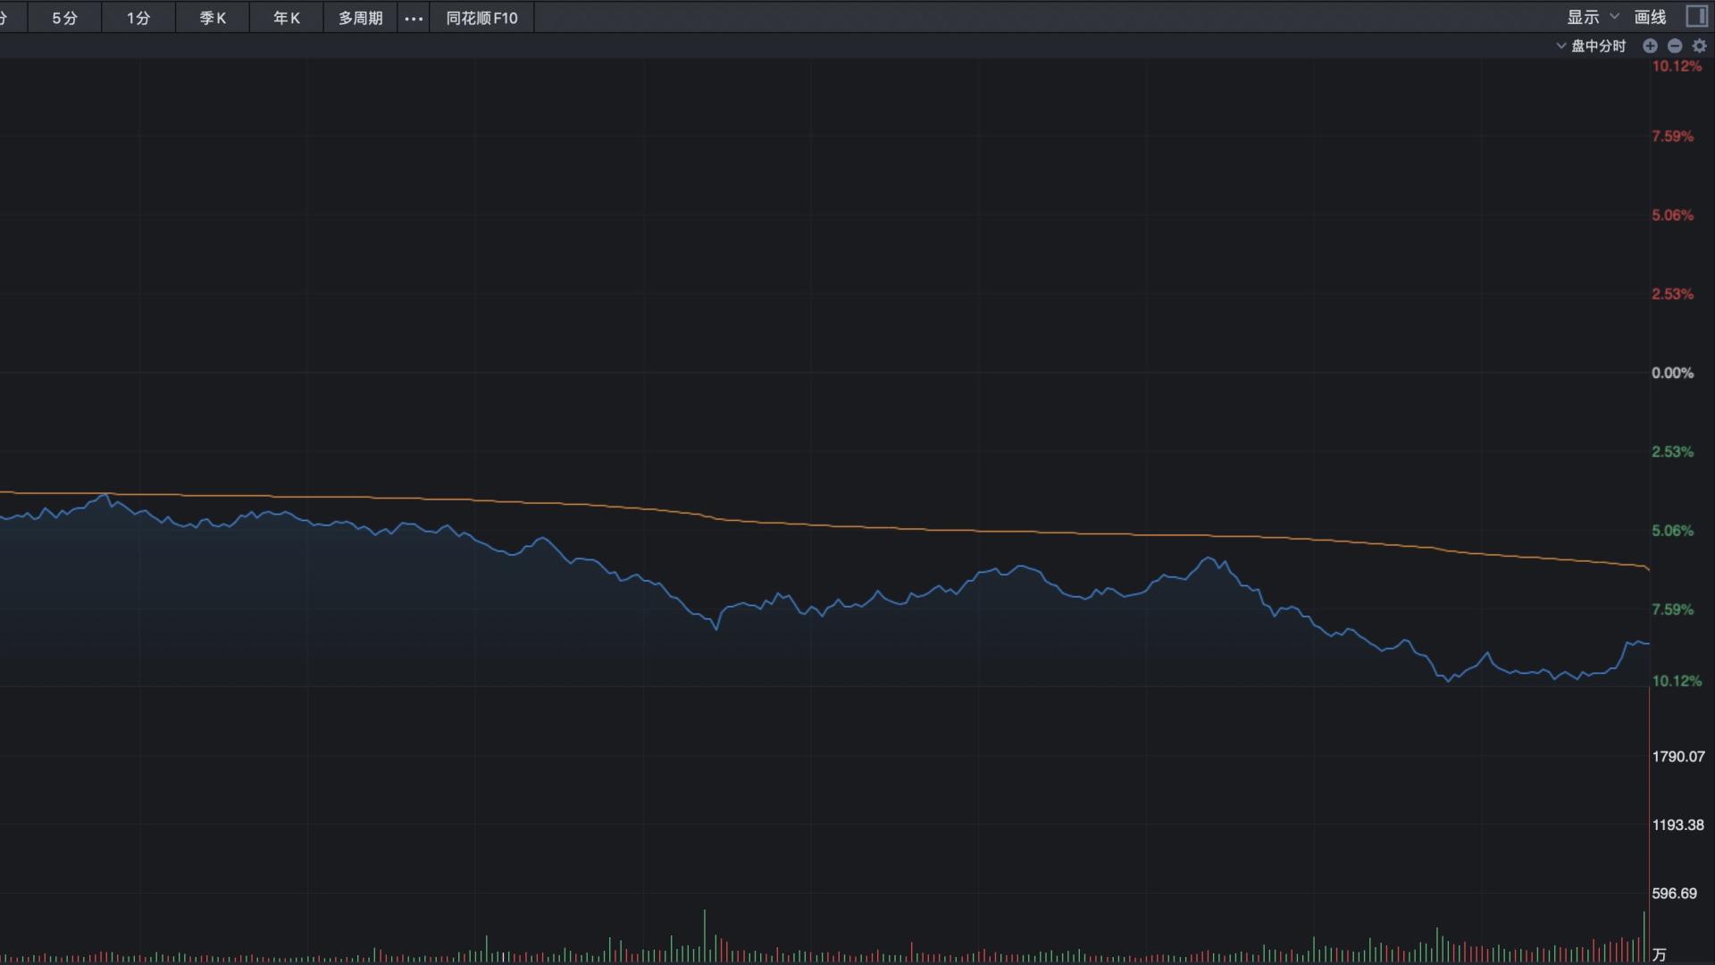Image resolution: width=1715 pixels, height=965 pixels.
Task: Select the 年K chart tab
Action: coord(287,18)
